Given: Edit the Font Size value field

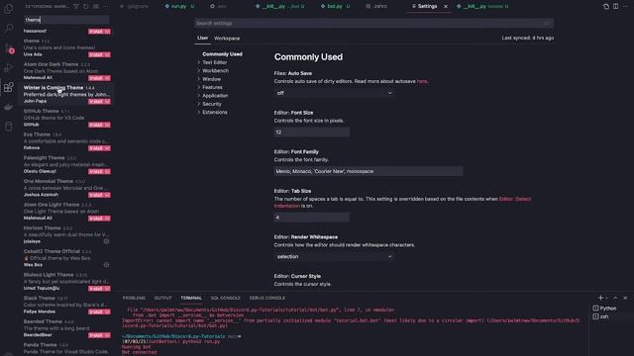Looking at the screenshot, I should point(312,132).
